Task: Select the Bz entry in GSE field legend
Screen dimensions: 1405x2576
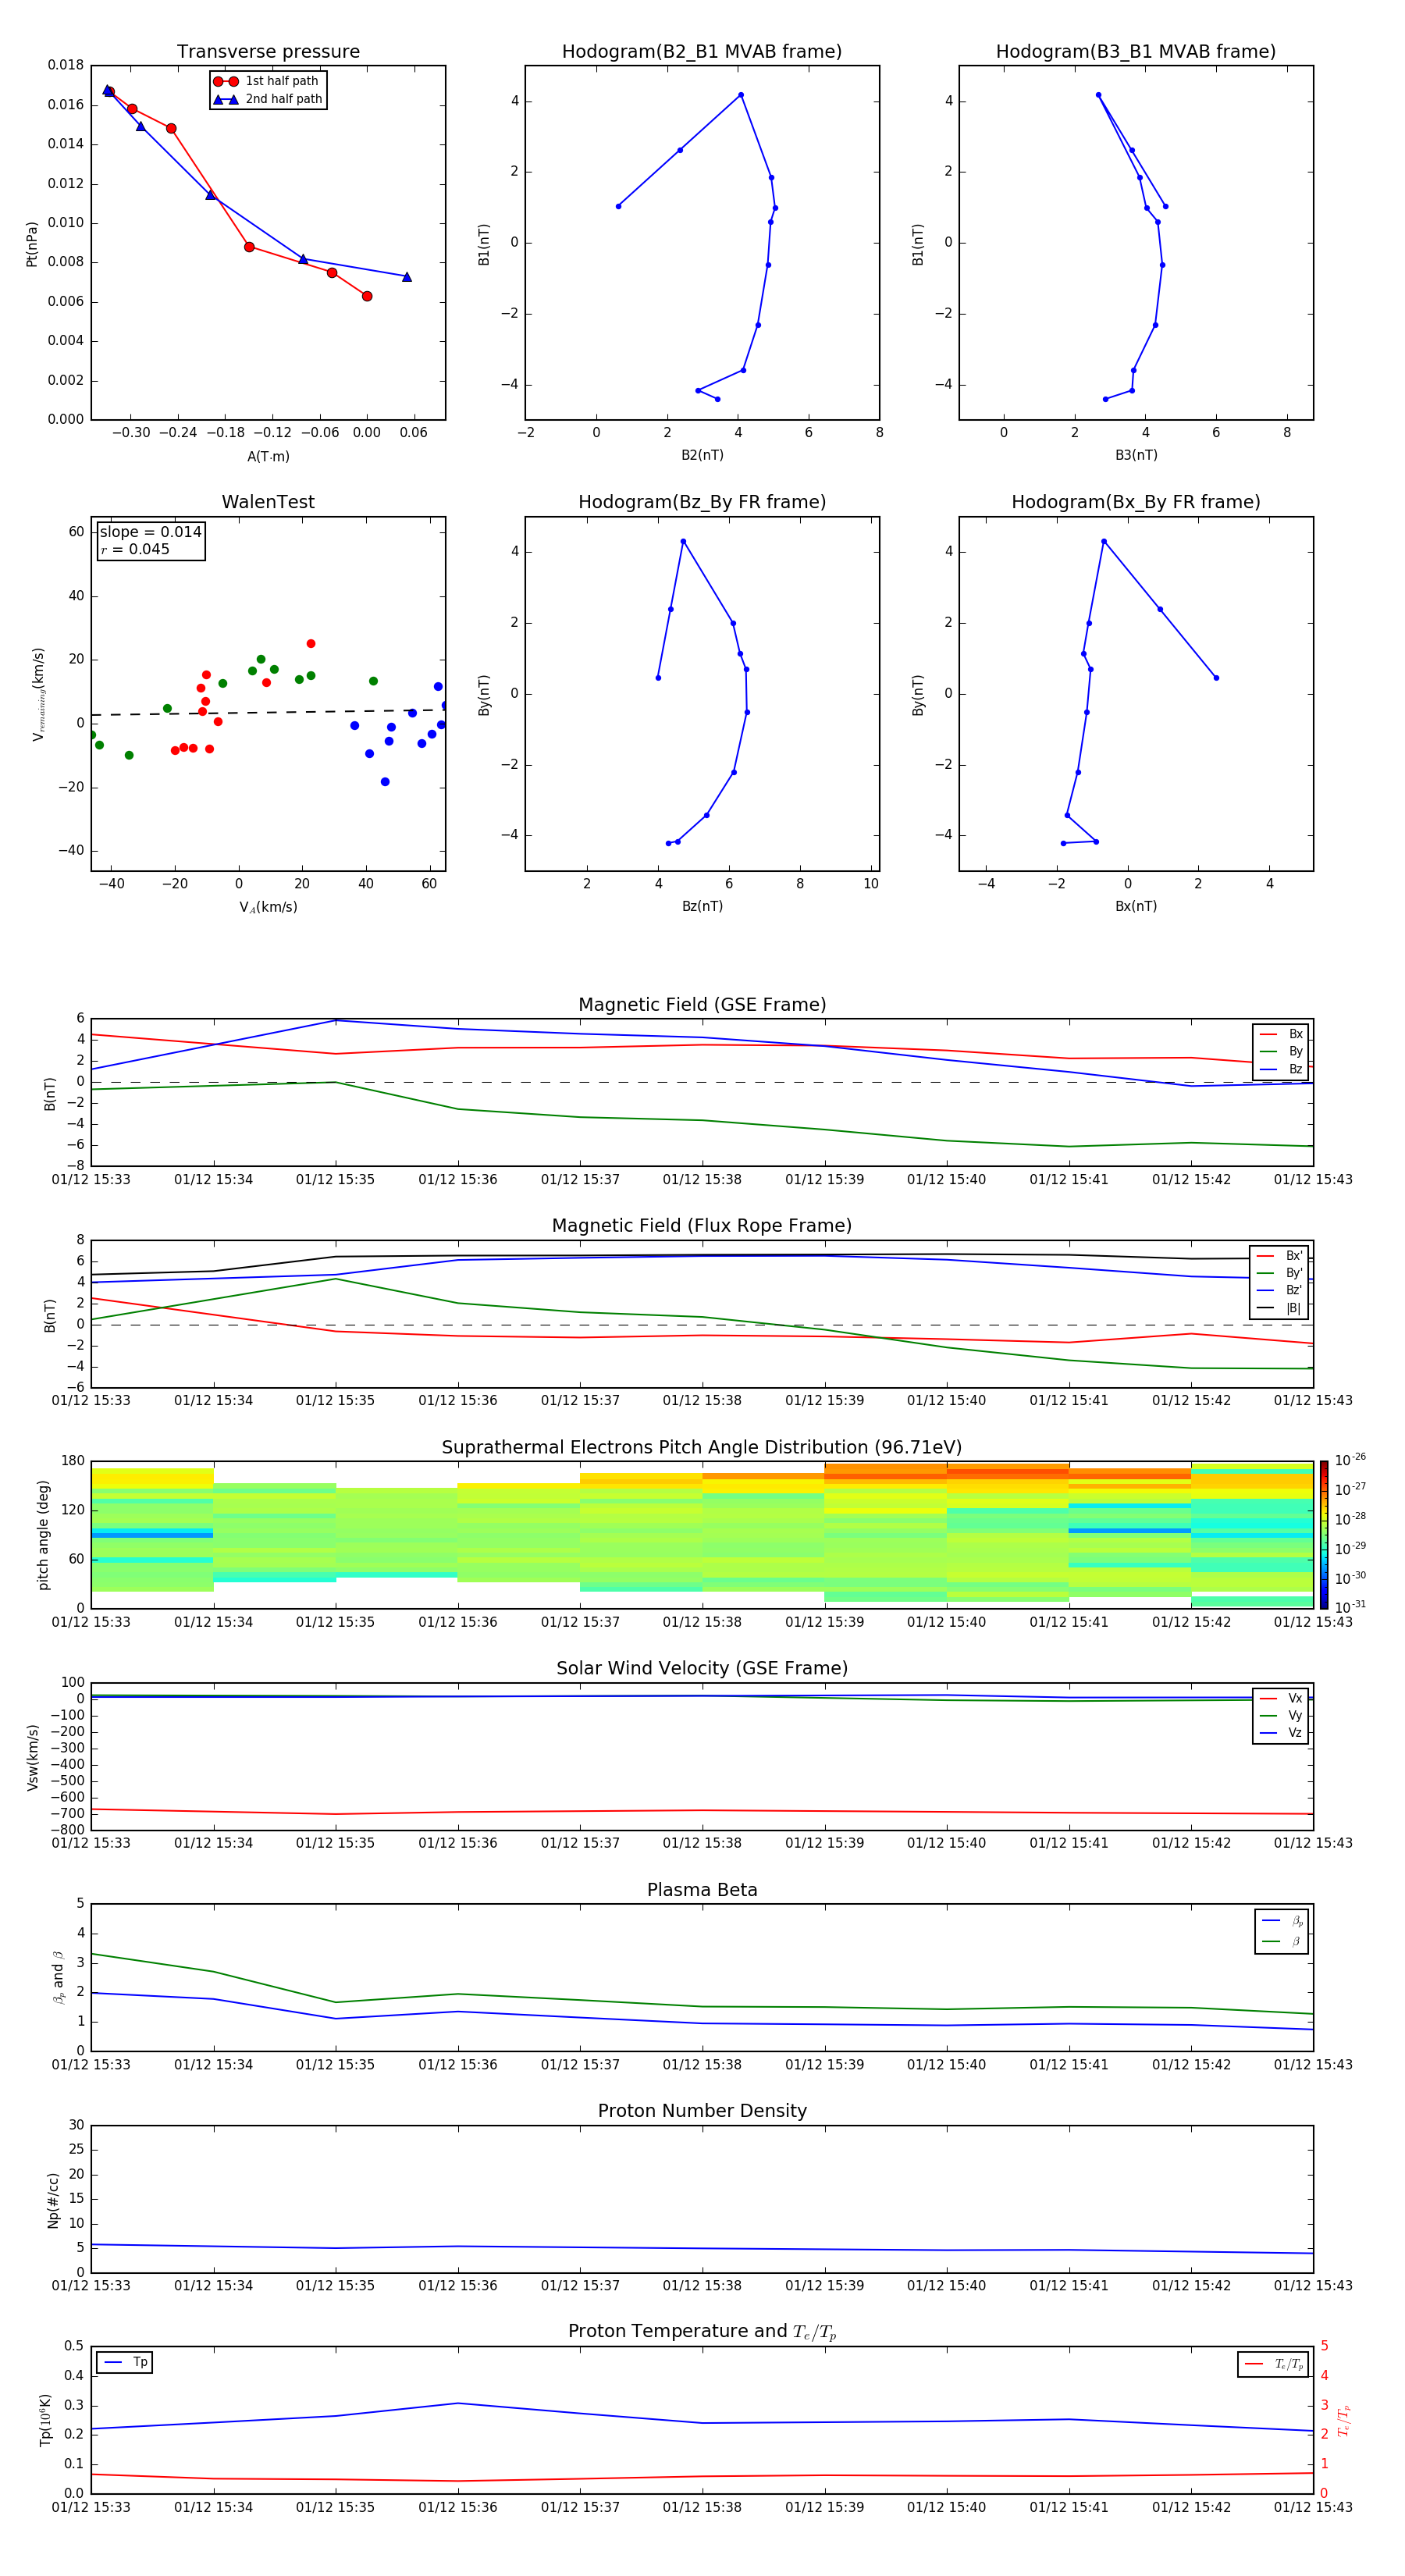Action: pyautogui.click(x=1281, y=1069)
